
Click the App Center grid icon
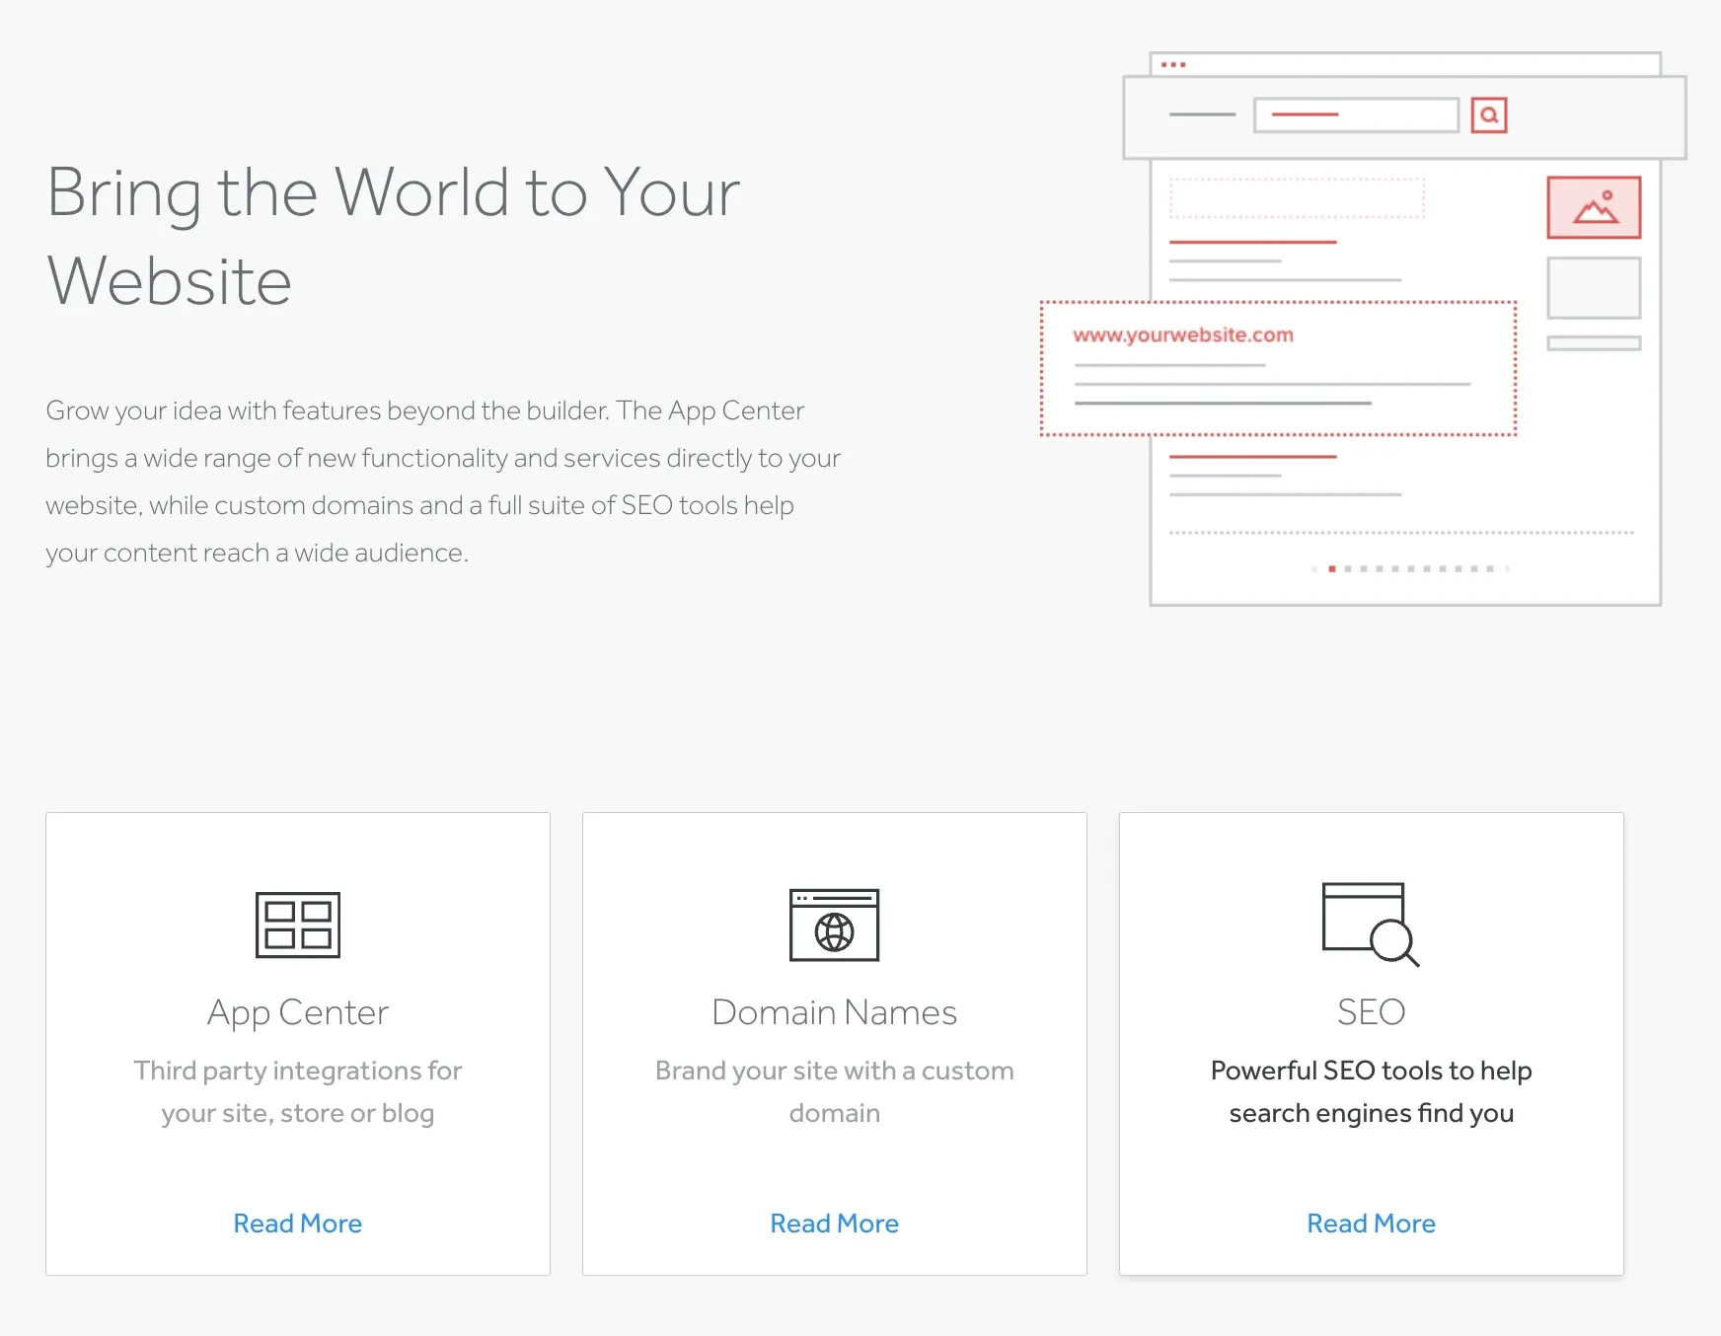click(x=298, y=925)
